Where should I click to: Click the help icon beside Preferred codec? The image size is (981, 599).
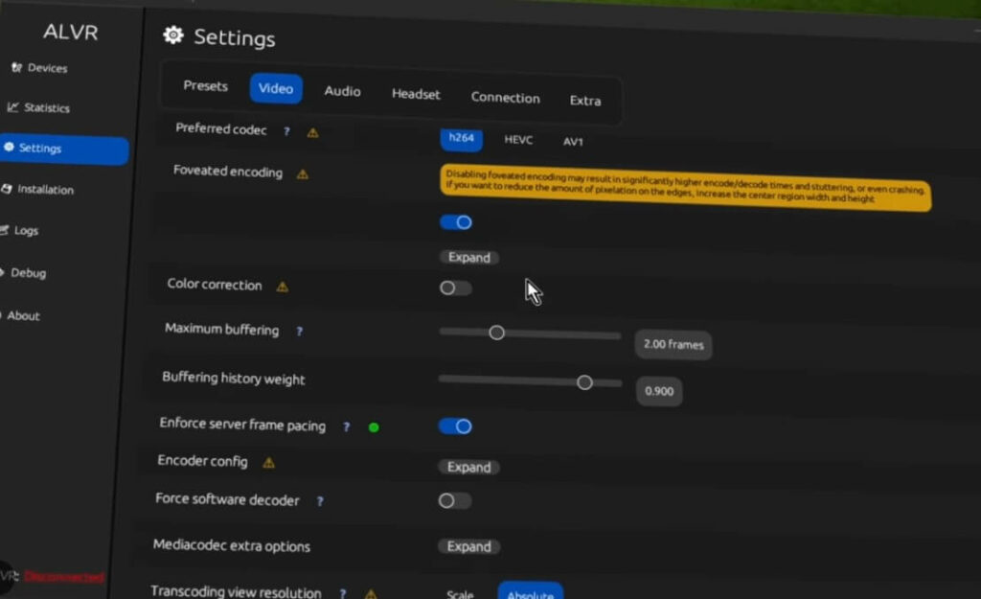pyautogui.click(x=286, y=131)
